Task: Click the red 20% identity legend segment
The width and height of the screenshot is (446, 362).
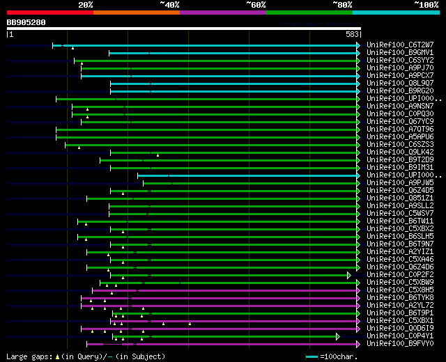Action: pyautogui.click(x=50, y=13)
